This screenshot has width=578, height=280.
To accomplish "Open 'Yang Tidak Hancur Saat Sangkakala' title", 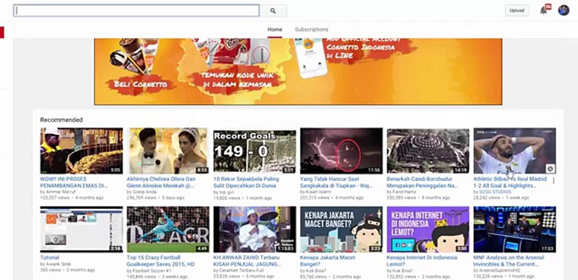I will click(x=336, y=182).
